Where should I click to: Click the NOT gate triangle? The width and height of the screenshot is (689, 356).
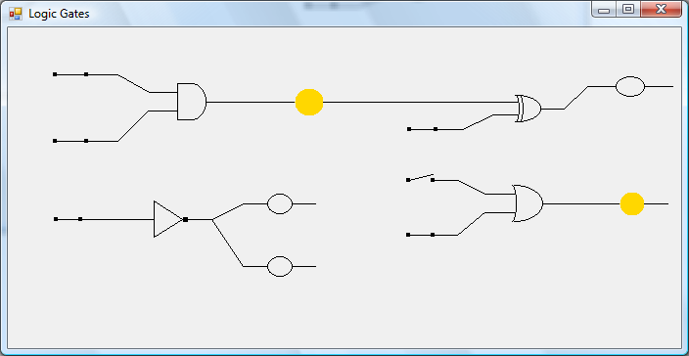coord(168,219)
